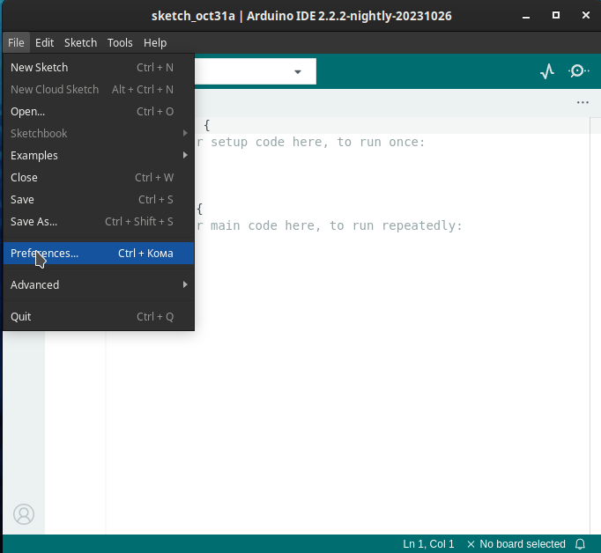The height and width of the screenshot is (553, 601).
Task: Click No board selected status text
Action: click(x=523, y=544)
